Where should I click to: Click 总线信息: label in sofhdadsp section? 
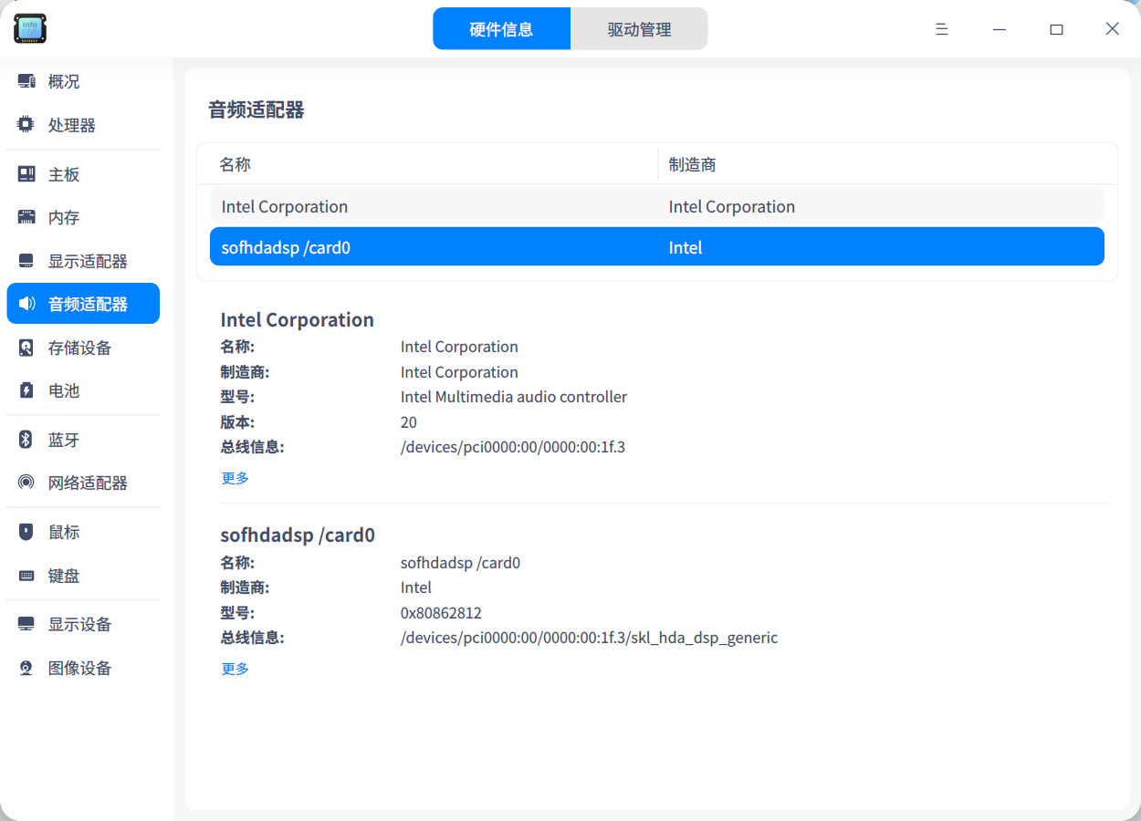tap(253, 638)
